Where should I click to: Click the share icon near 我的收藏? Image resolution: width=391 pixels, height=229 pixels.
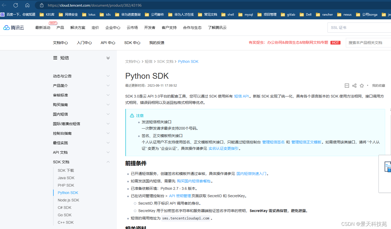click(354, 85)
